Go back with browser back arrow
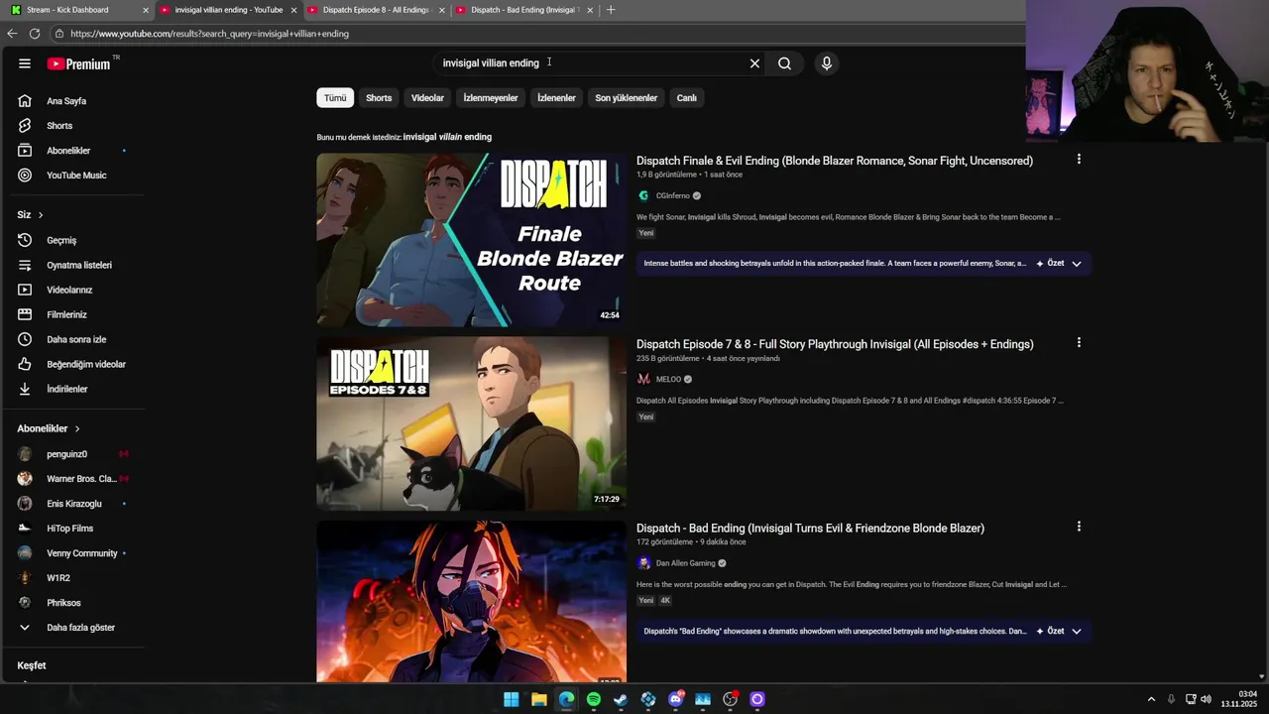Image resolution: width=1269 pixels, height=714 pixels. (x=12, y=34)
